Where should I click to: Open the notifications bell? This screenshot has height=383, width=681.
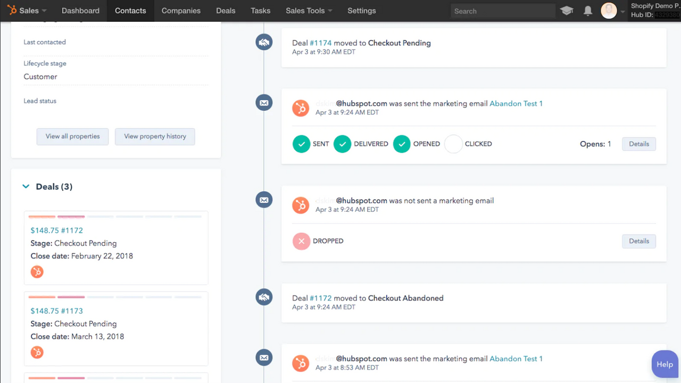coord(587,11)
